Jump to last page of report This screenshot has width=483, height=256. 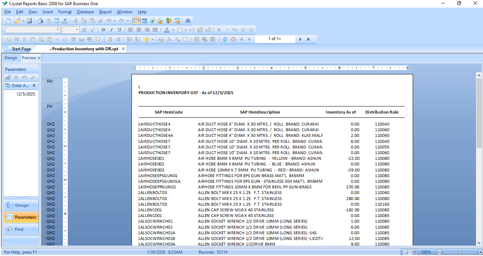pyautogui.click(x=308, y=40)
